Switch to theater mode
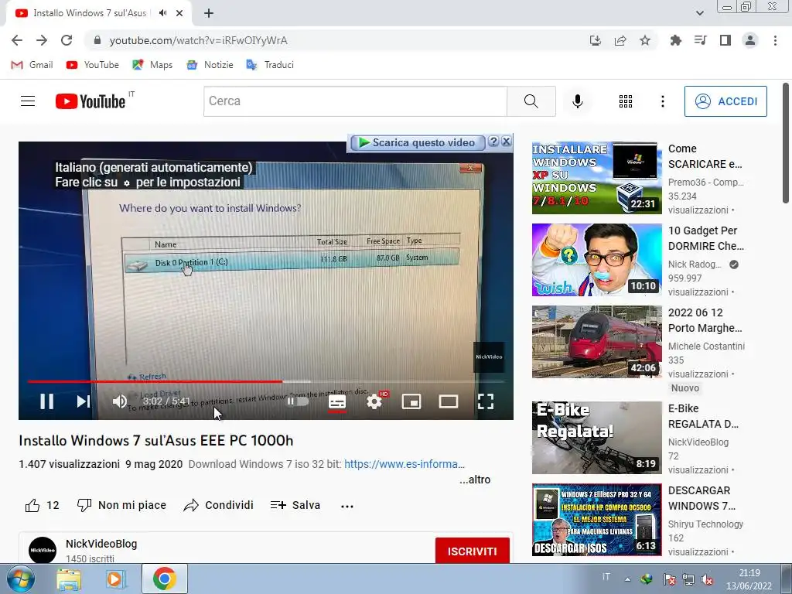Image resolution: width=792 pixels, height=594 pixels. click(449, 401)
